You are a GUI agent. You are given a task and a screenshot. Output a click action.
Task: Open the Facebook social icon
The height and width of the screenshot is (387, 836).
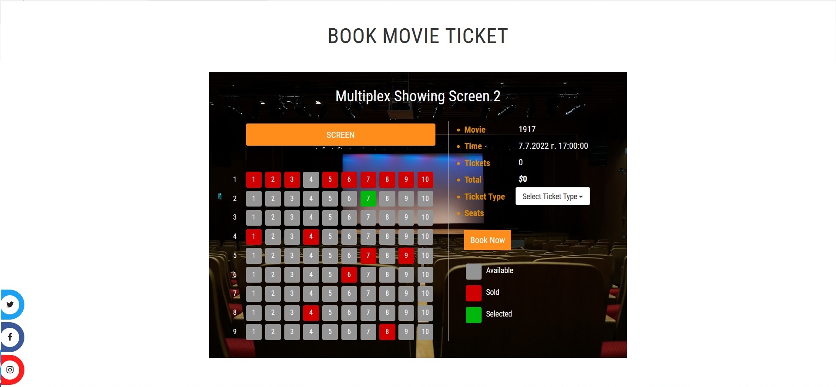[10, 337]
